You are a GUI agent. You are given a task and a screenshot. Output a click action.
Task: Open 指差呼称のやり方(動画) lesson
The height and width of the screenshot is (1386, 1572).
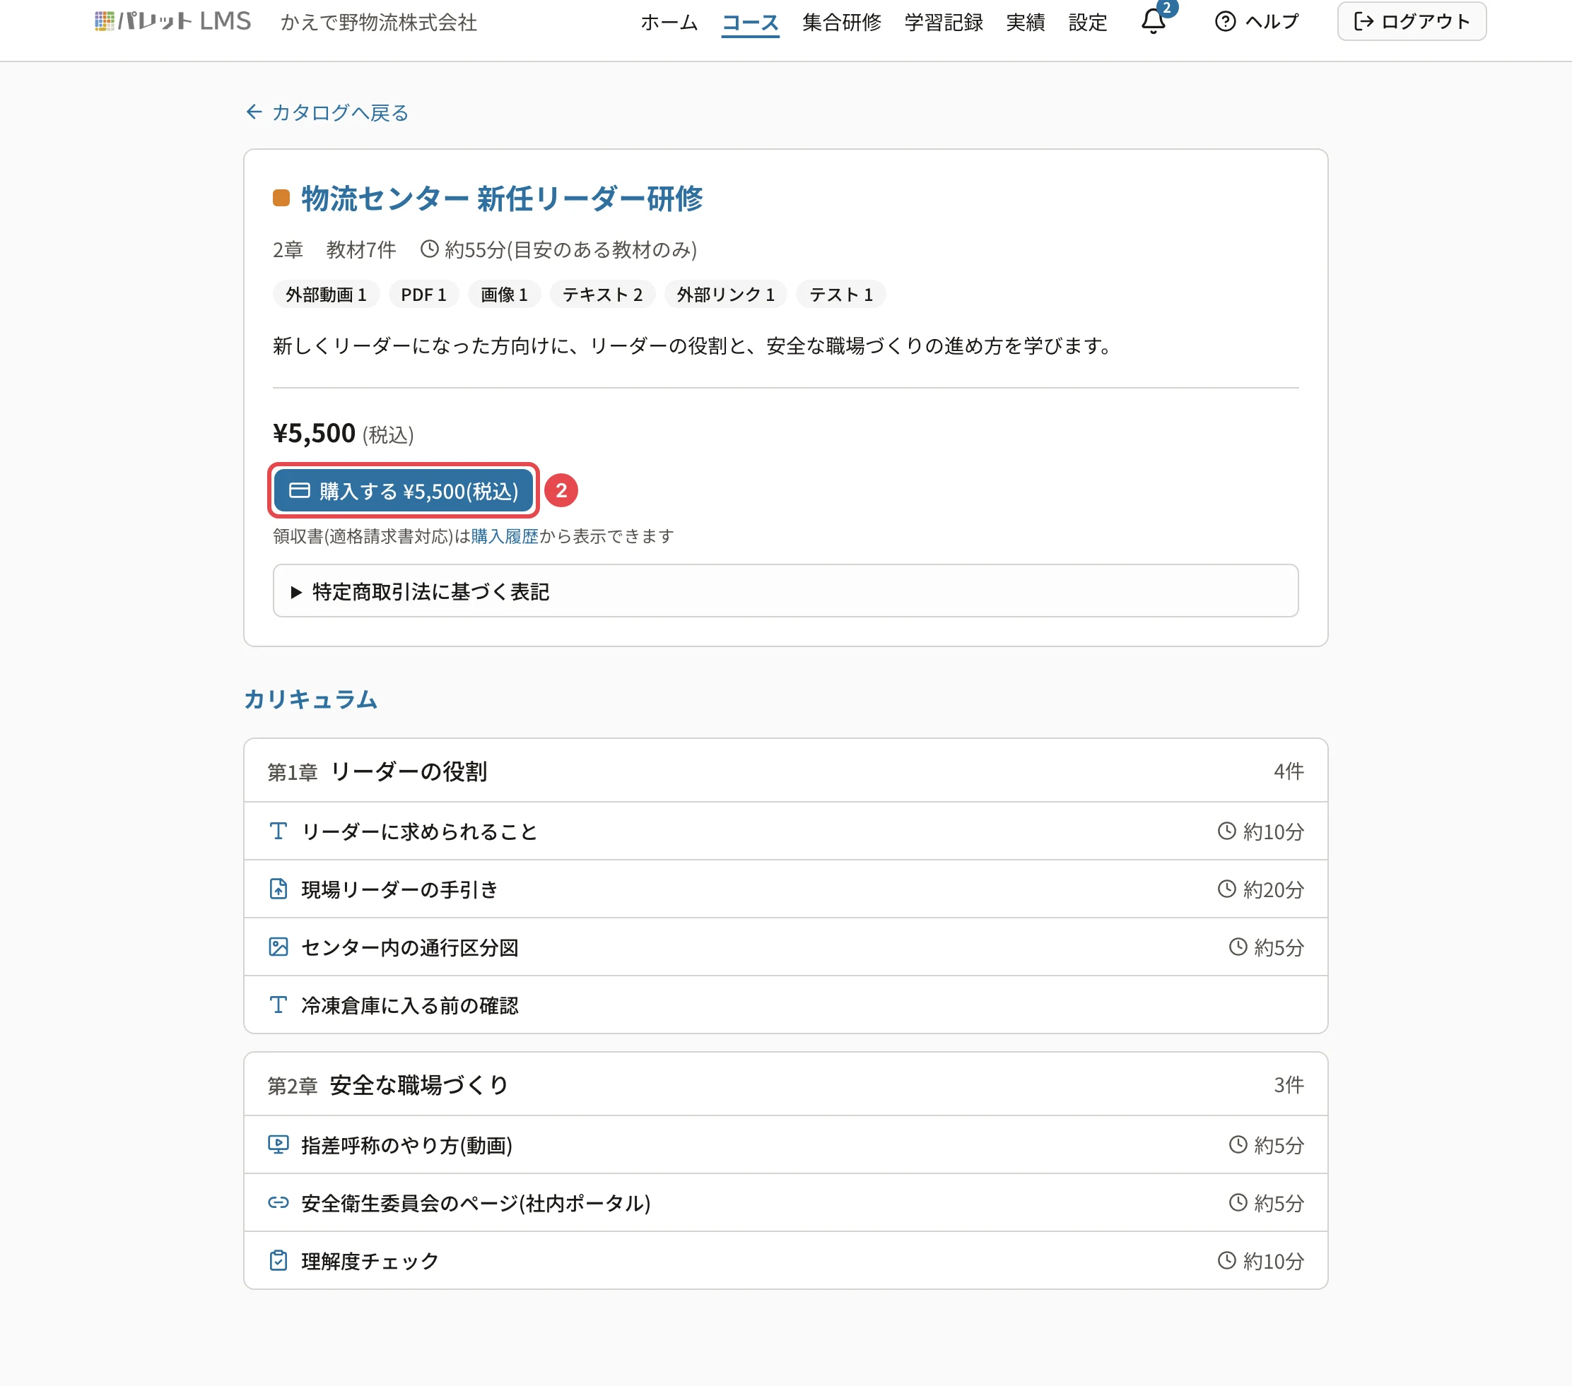pos(785,1144)
